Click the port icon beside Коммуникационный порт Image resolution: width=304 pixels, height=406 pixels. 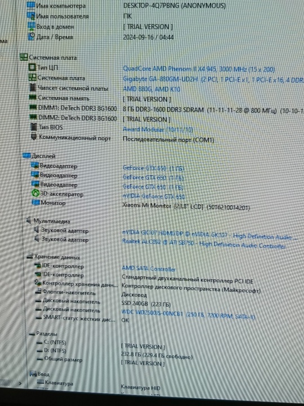[x=34, y=136]
